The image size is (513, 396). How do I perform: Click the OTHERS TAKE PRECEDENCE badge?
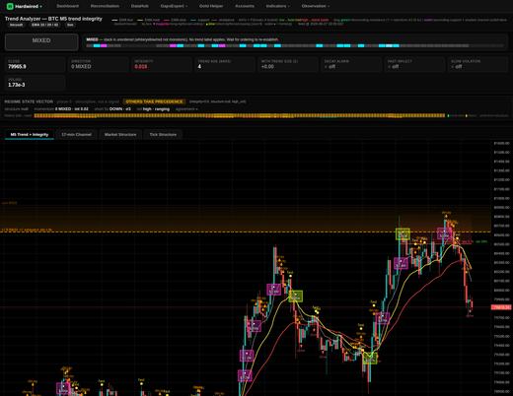[154, 101]
